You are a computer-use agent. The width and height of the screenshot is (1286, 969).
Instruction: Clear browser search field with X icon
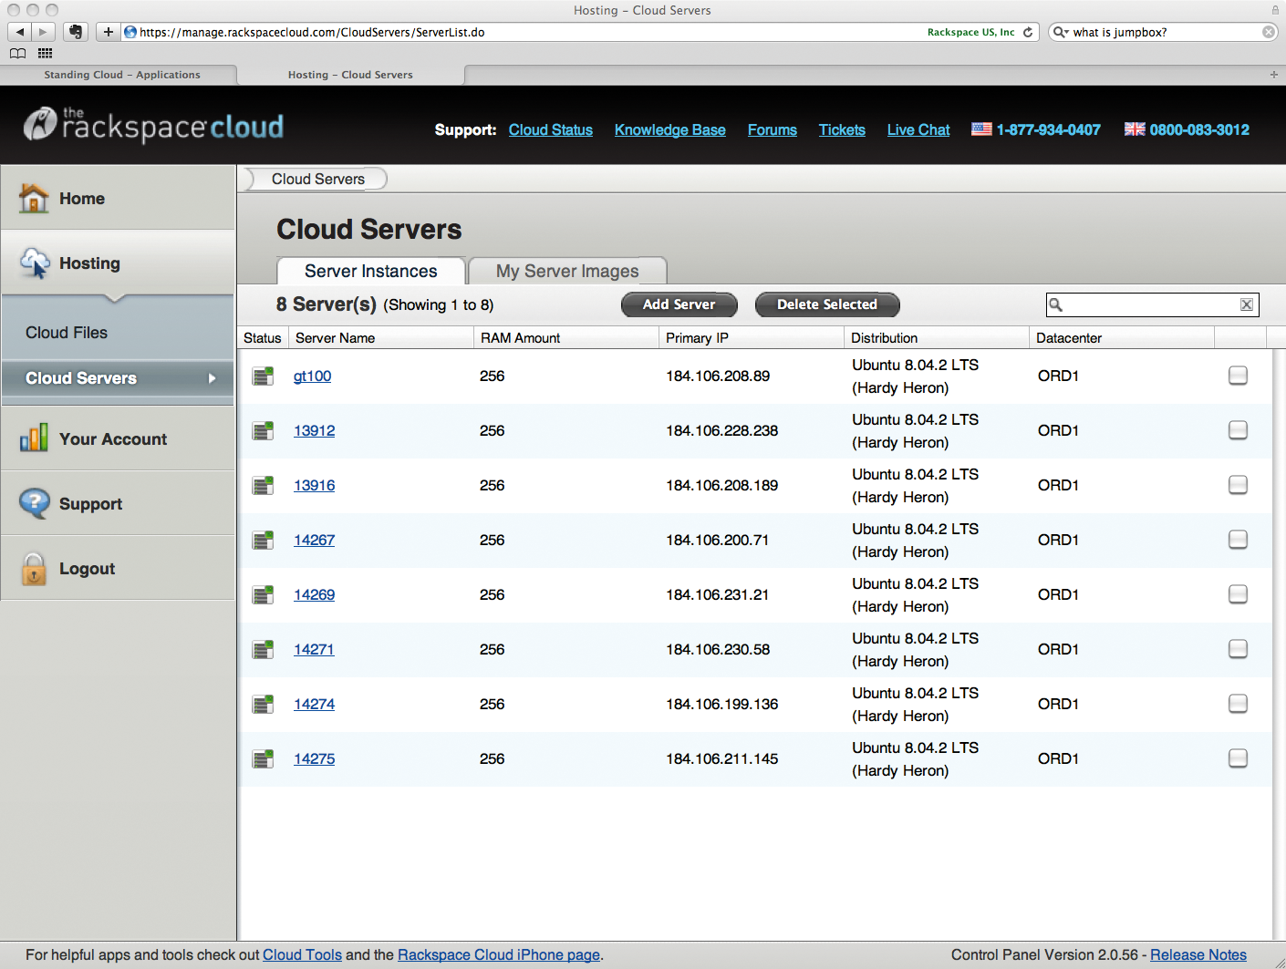pos(1269,32)
